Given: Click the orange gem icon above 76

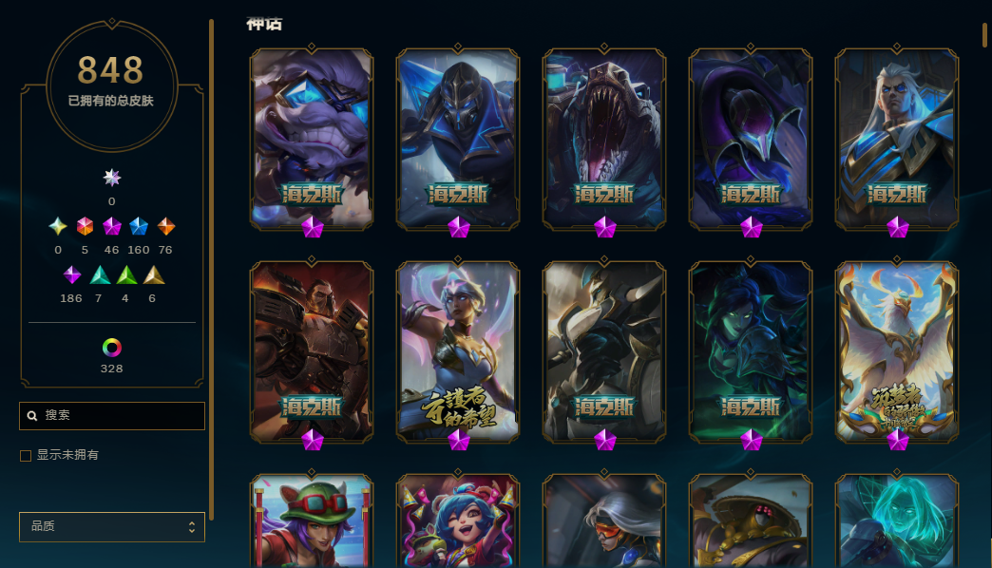Looking at the screenshot, I should coord(165,226).
